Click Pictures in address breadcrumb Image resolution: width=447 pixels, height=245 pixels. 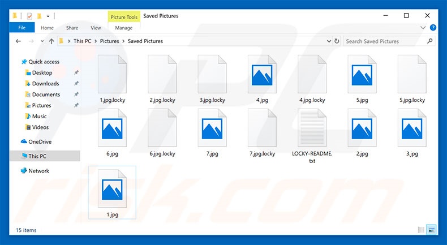(109, 41)
